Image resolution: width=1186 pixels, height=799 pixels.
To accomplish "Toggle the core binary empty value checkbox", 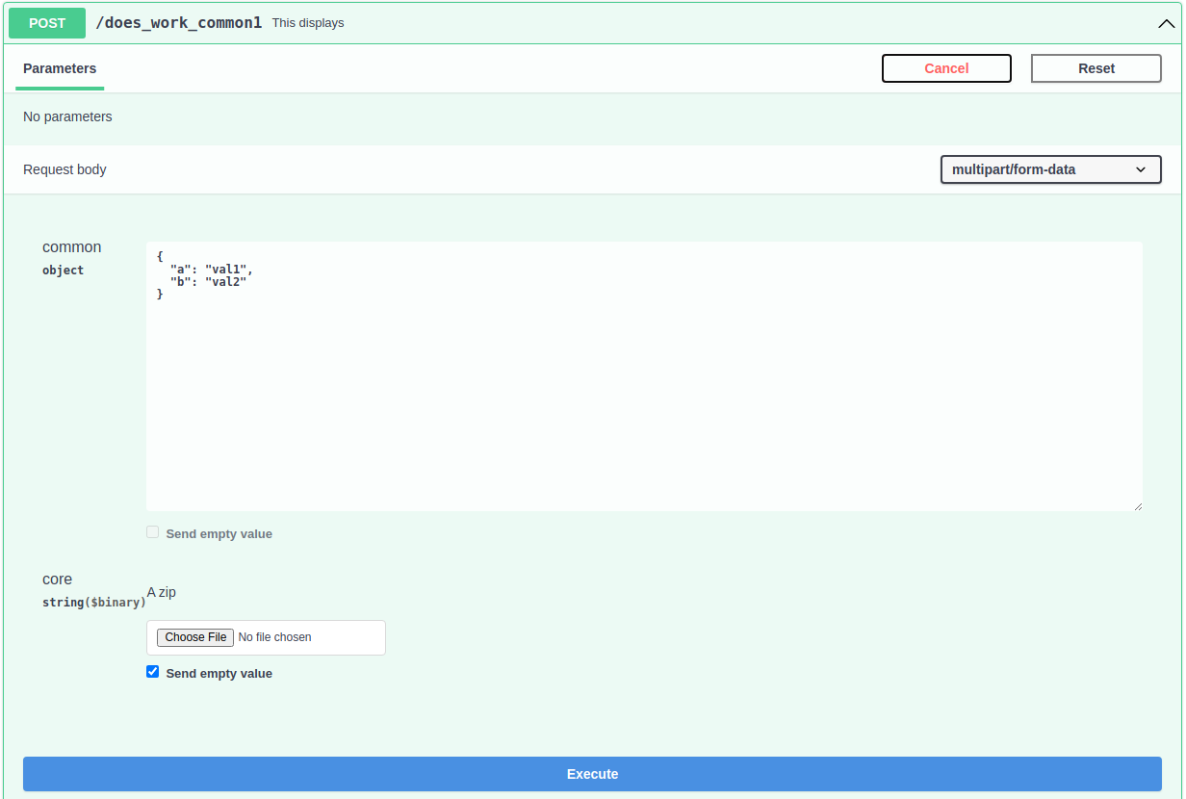I will tap(152, 671).
